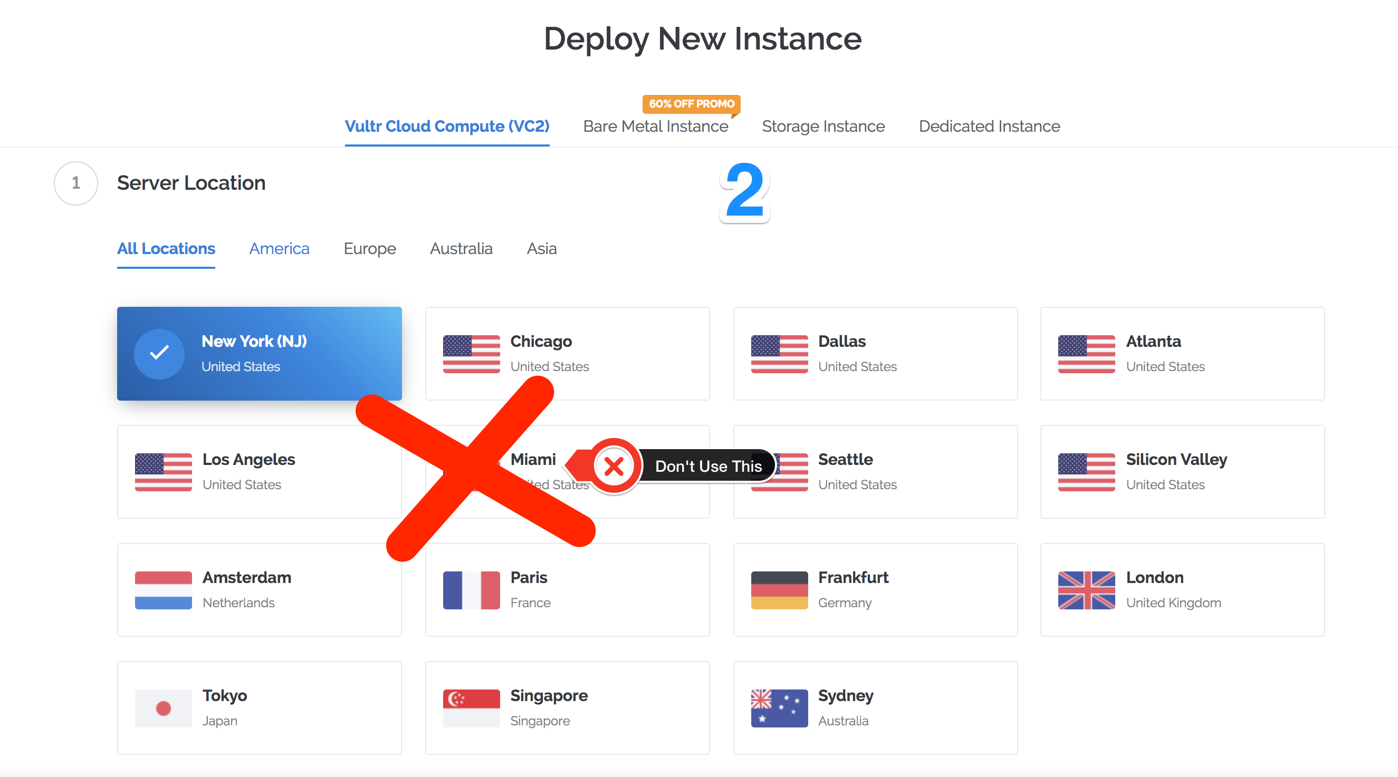Click 'Australia' under Sydney
The height and width of the screenshot is (777, 1398).
click(844, 721)
